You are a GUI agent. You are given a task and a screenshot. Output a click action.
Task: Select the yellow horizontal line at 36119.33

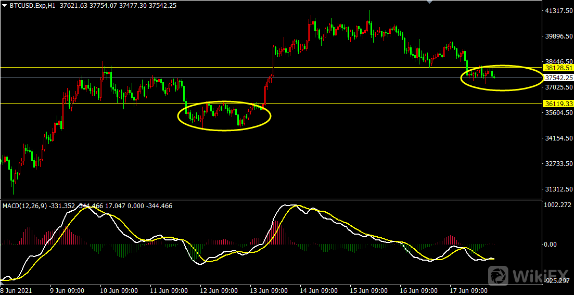pos(271,103)
